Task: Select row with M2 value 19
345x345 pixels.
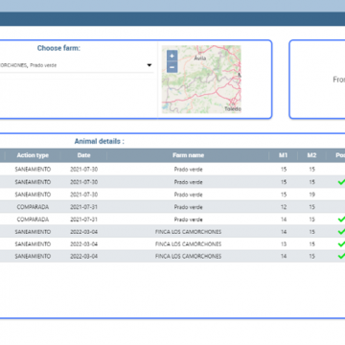Action: [x=172, y=195]
